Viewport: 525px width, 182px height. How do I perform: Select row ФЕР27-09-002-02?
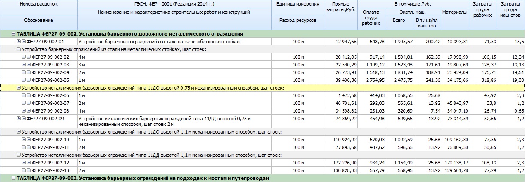point(262,57)
